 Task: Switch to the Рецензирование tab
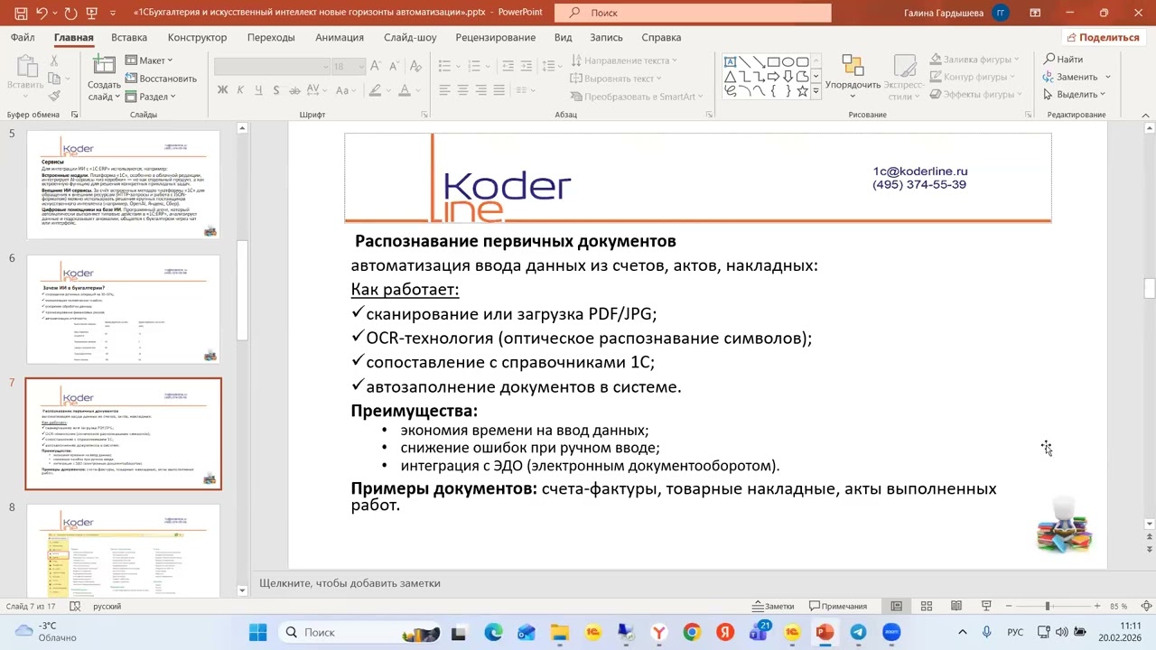click(495, 37)
